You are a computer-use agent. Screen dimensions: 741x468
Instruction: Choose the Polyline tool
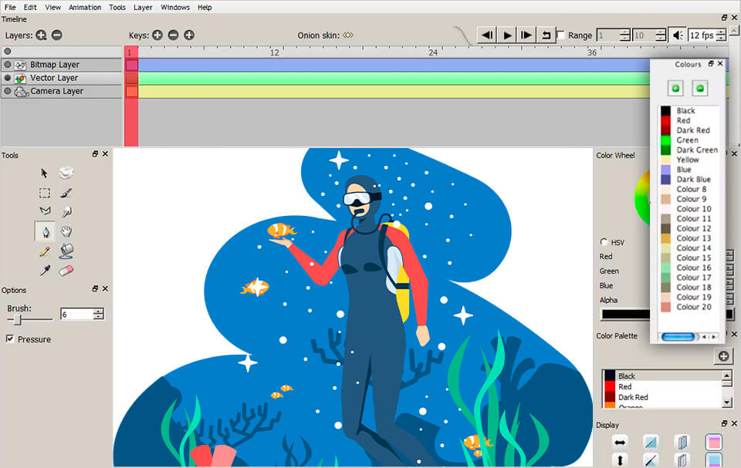pos(44,210)
